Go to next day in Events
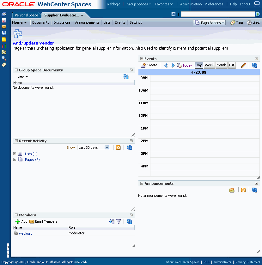 point(173,65)
